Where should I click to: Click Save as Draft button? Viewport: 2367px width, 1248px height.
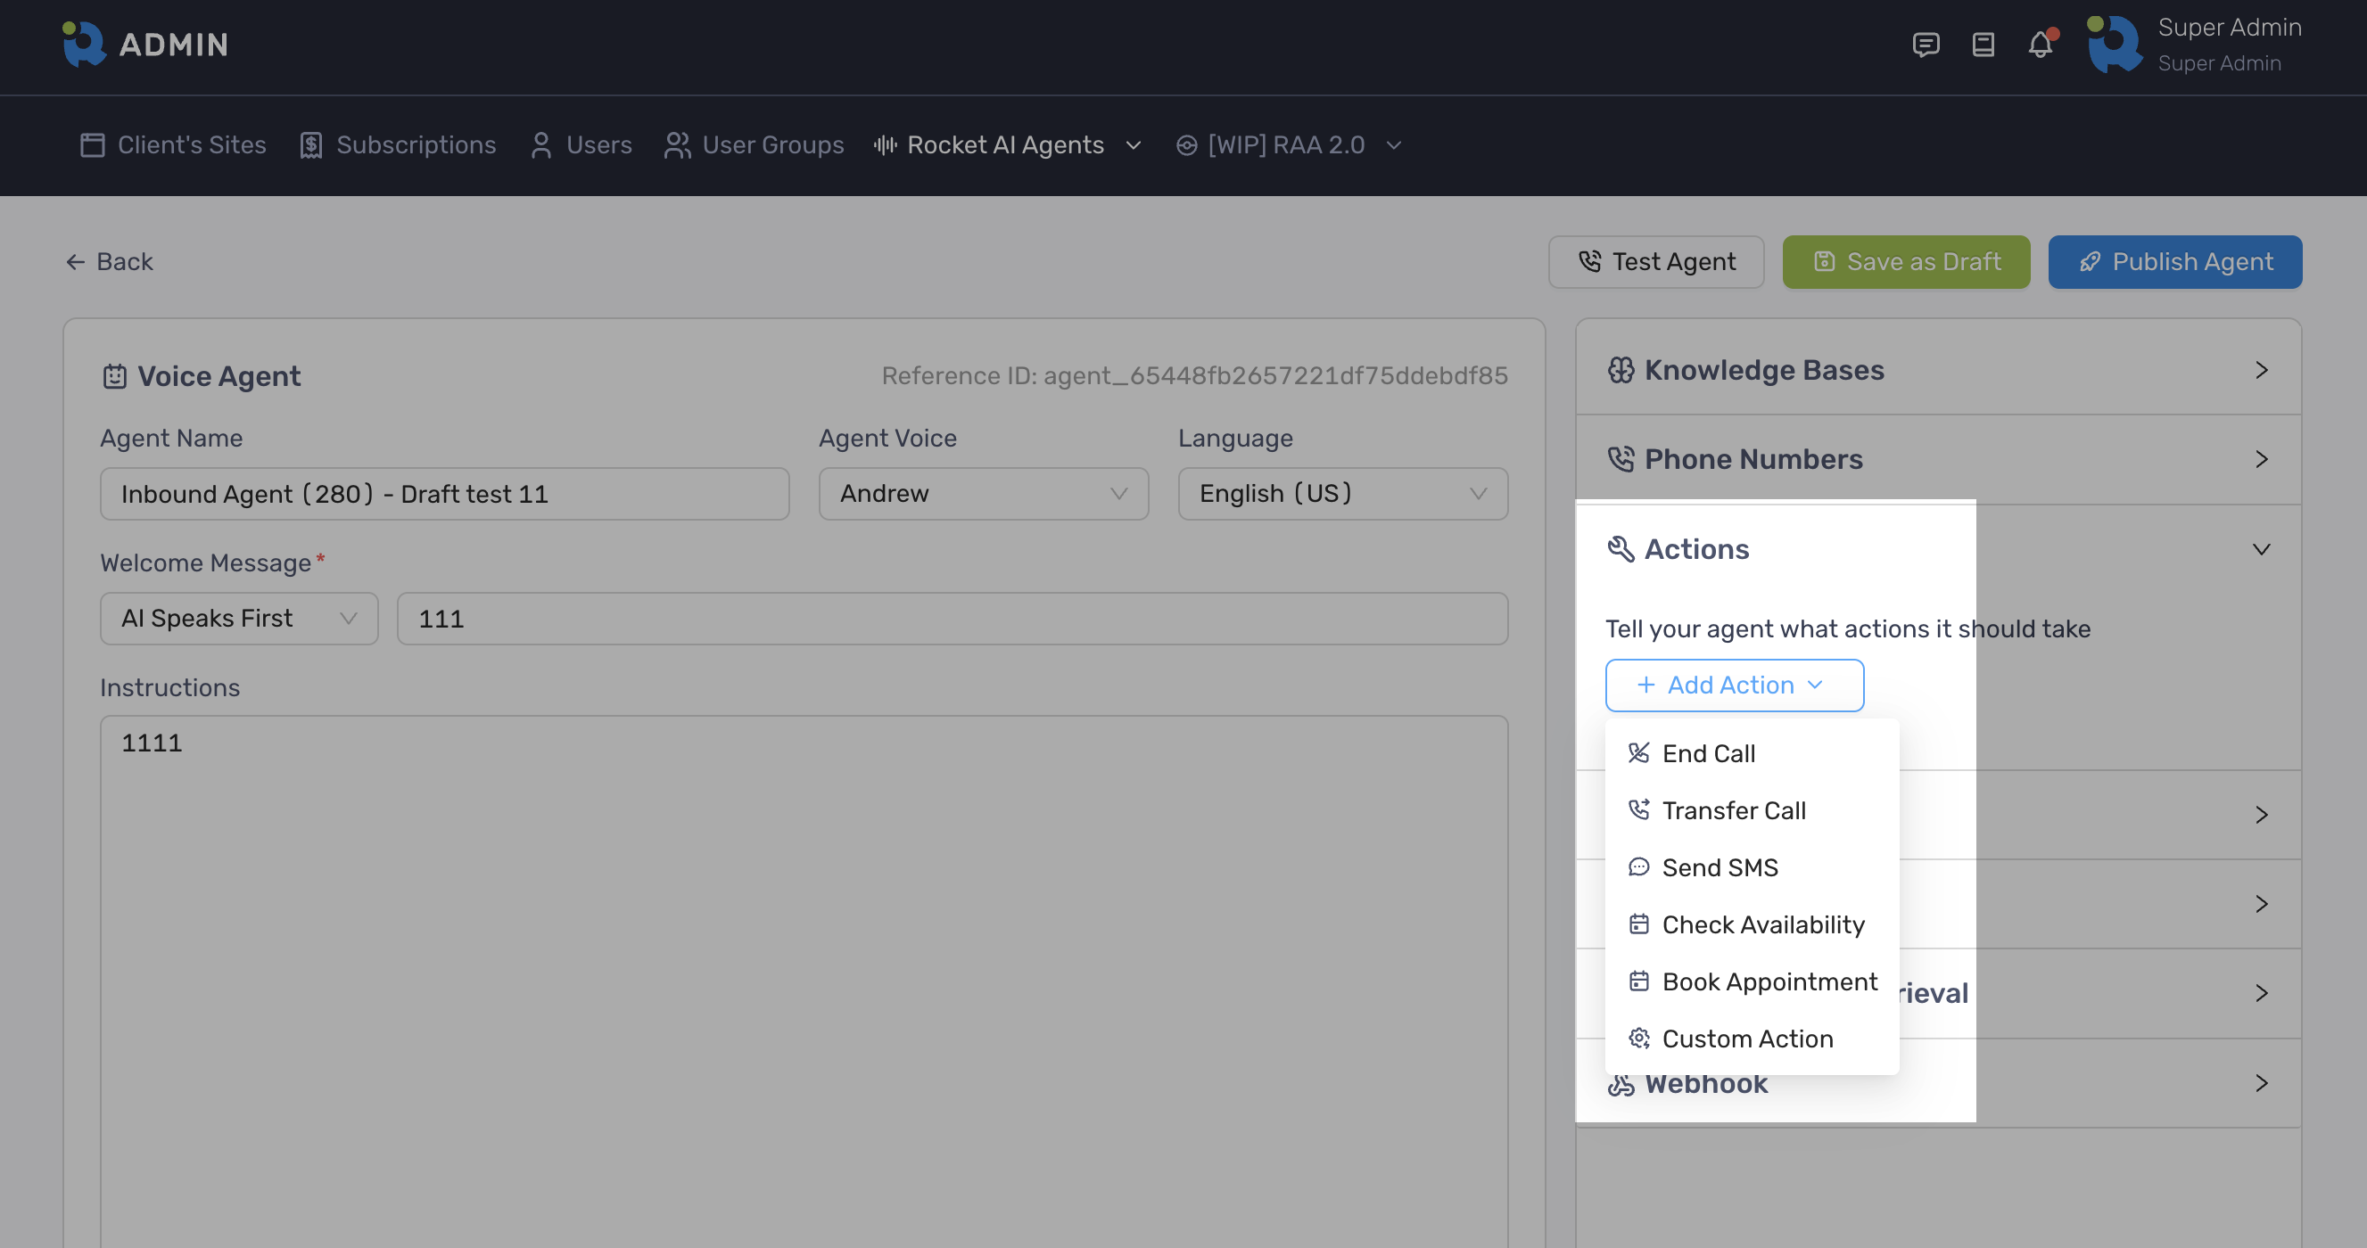point(1906,262)
